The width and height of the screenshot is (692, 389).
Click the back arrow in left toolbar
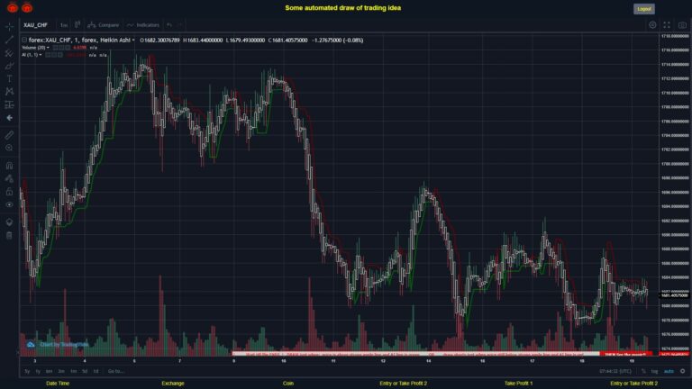[x=9, y=118]
